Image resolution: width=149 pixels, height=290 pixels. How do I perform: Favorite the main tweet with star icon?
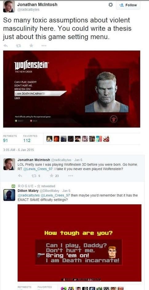pos(31,46)
